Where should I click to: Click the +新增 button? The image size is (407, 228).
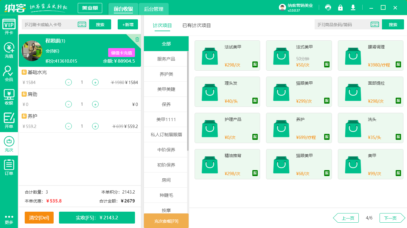[x=128, y=24]
